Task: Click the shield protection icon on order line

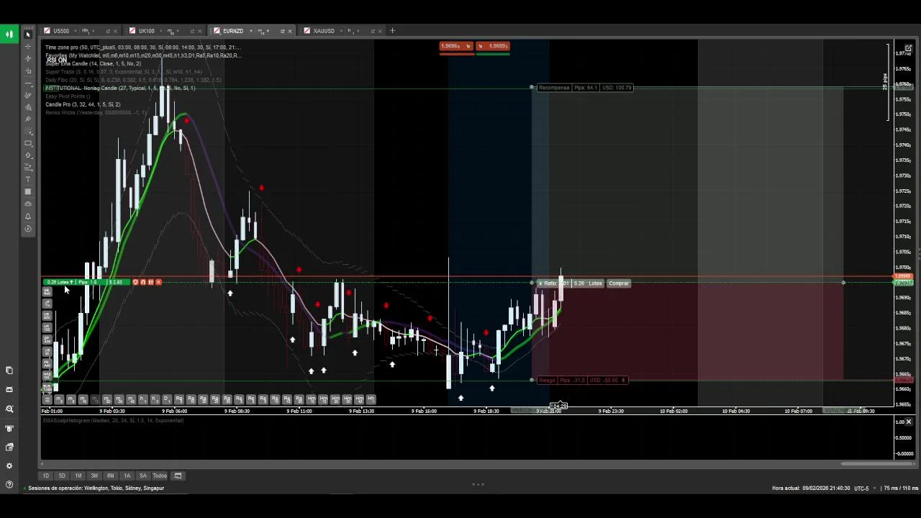Action: click(135, 282)
